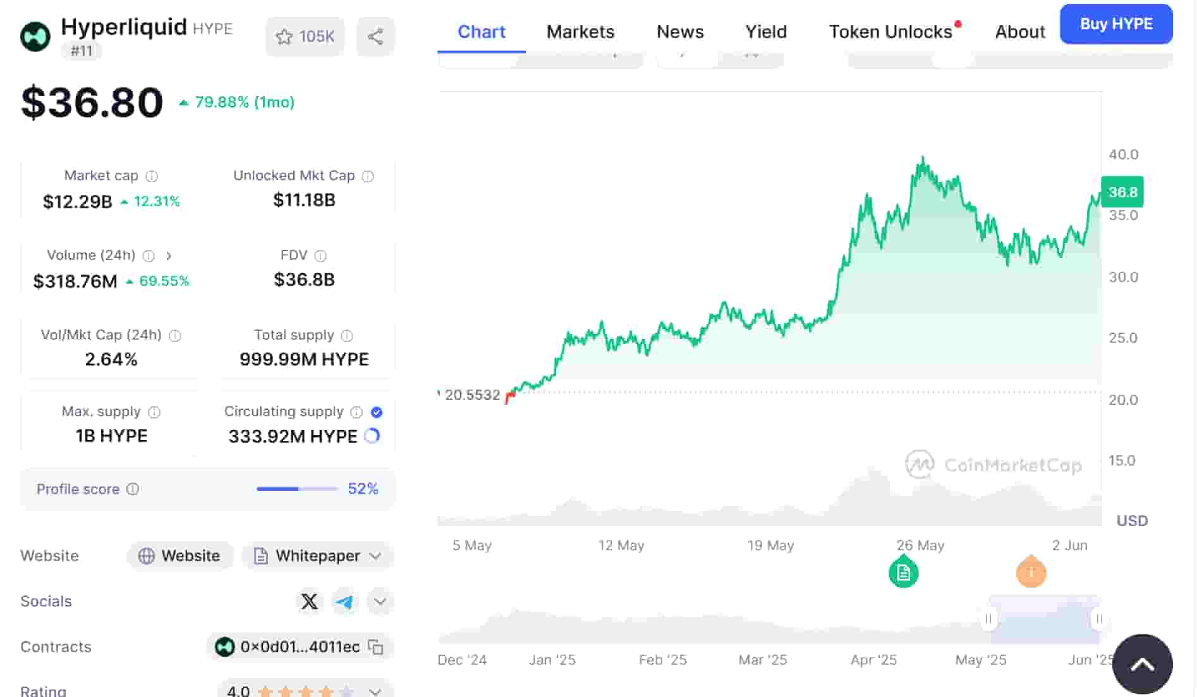The width and height of the screenshot is (1197, 697).
Task: Click the green document event marker
Action: (x=903, y=572)
